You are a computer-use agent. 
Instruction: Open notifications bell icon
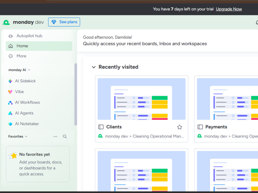(257, 22)
